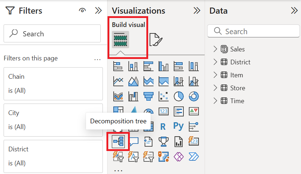Insert the R script visual
Viewport: 301px width, 174px height.
click(163, 126)
